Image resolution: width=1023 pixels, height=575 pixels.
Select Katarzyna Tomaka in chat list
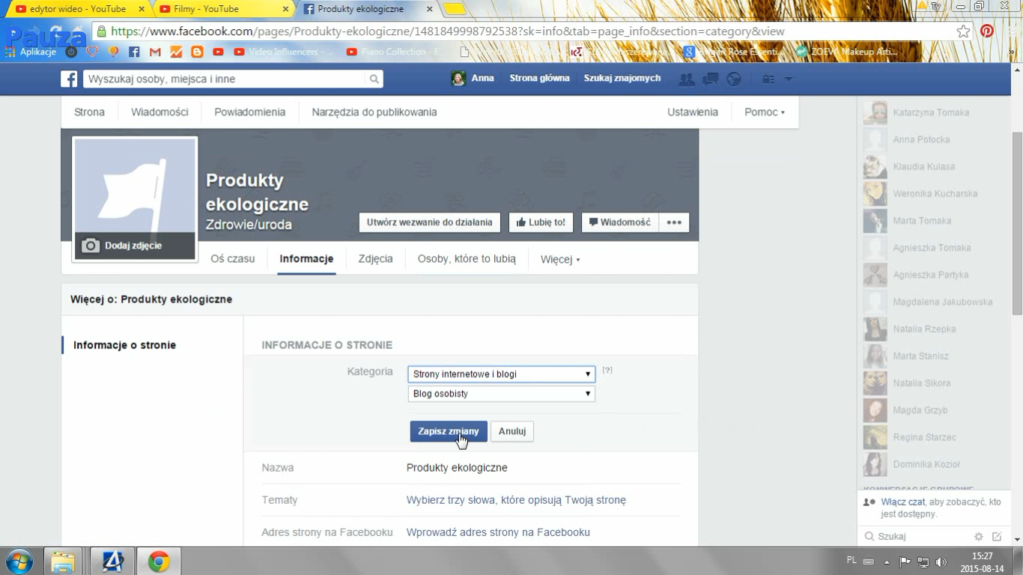pos(932,112)
